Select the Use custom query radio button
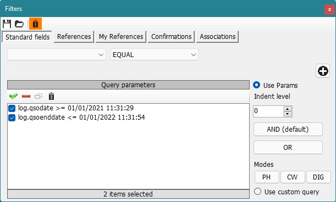 [257, 192]
